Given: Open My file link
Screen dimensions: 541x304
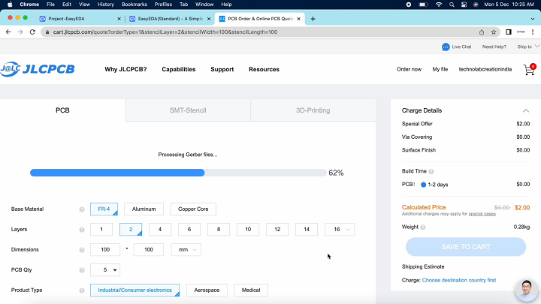Looking at the screenshot, I should [440, 69].
